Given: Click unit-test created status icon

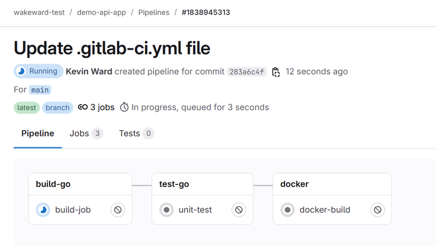Looking at the screenshot, I should point(167,210).
